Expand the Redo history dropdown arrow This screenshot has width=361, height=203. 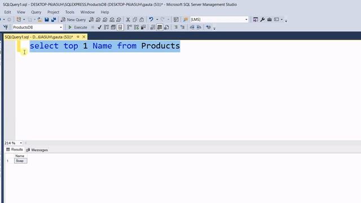point(168,20)
